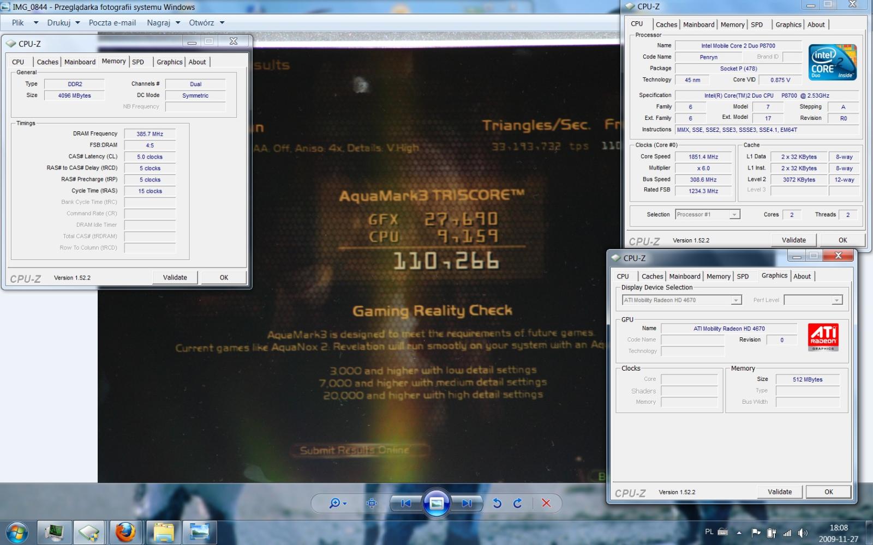The width and height of the screenshot is (873, 545).
Task: Click Validate in the Graphics CPU-Z window
Action: point(780,492)
